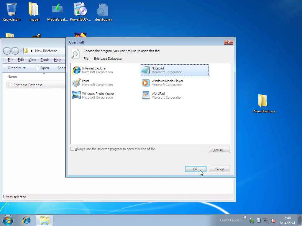Image resolution: width=302 pixels, height=226 pixels.
Task: Select Internet Explorer in the program list
Action: [x=92, y=70]
